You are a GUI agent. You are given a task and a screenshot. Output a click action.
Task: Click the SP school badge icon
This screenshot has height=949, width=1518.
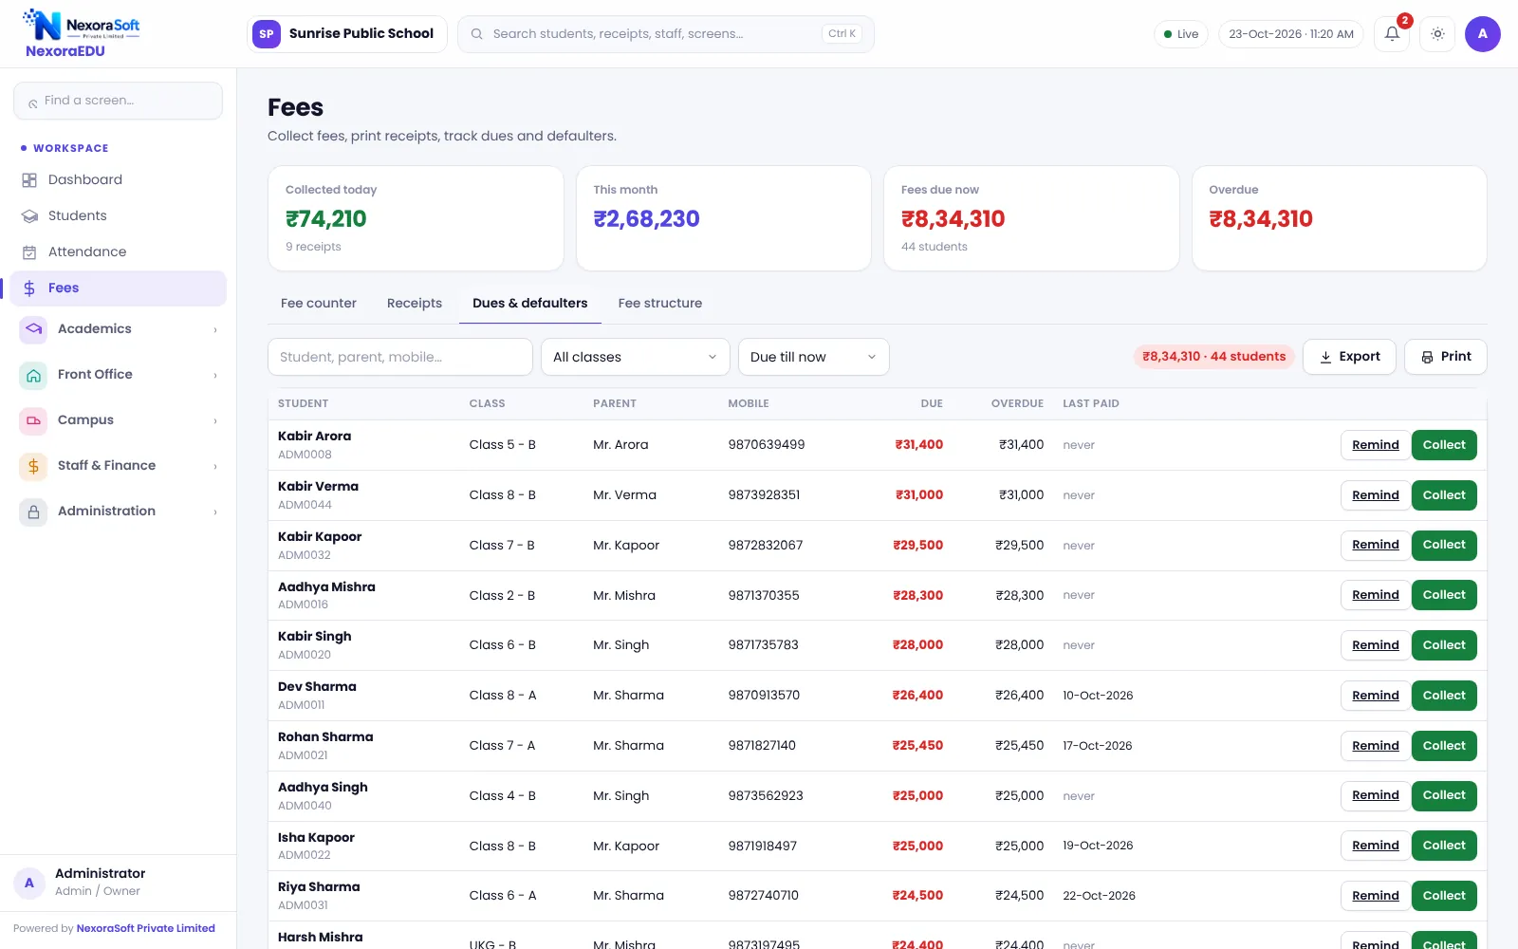pos(267,34)
